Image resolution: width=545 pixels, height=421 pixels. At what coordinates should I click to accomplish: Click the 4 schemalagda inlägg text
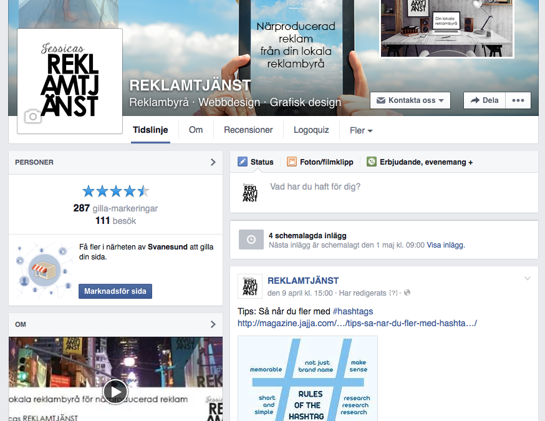tap(307, 236)
